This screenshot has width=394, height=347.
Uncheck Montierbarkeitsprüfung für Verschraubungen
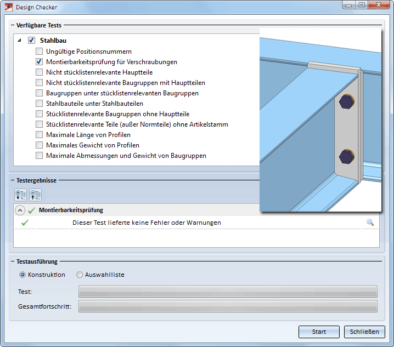click(x=39, y=62)
